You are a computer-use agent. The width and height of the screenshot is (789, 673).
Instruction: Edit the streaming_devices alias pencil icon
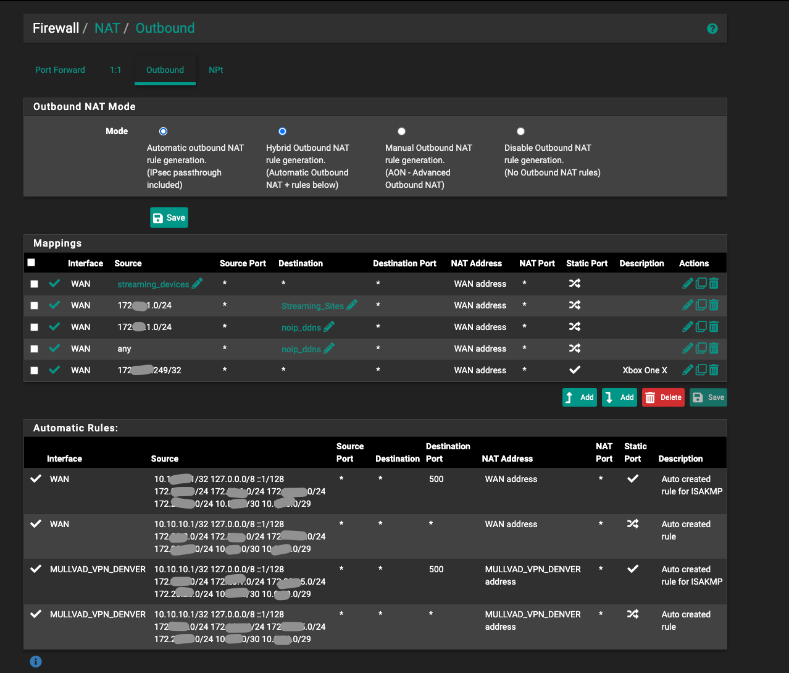(197, 283)
